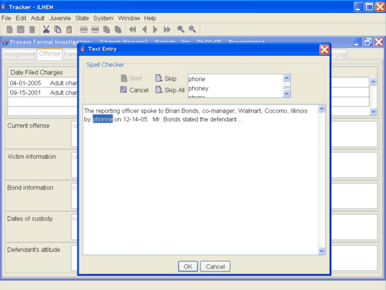Confirm text entry with OK
This screenshot has width=386, height=290.
pyautogui.click(x=188, y=266)
